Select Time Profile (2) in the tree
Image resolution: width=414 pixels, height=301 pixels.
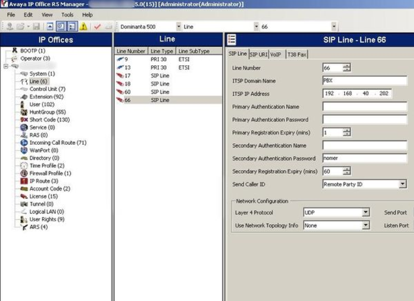click(x=47, y=165)
